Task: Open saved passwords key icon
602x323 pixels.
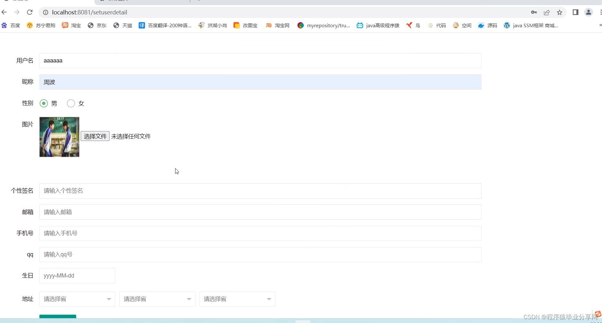Action: pos(534,12)
